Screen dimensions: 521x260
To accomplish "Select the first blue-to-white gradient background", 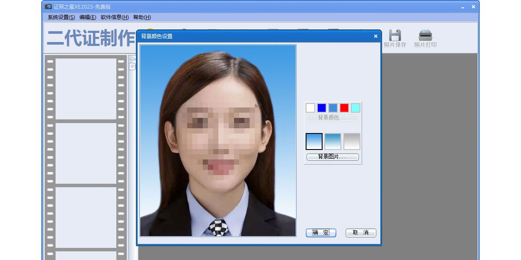I will [314, 141].
